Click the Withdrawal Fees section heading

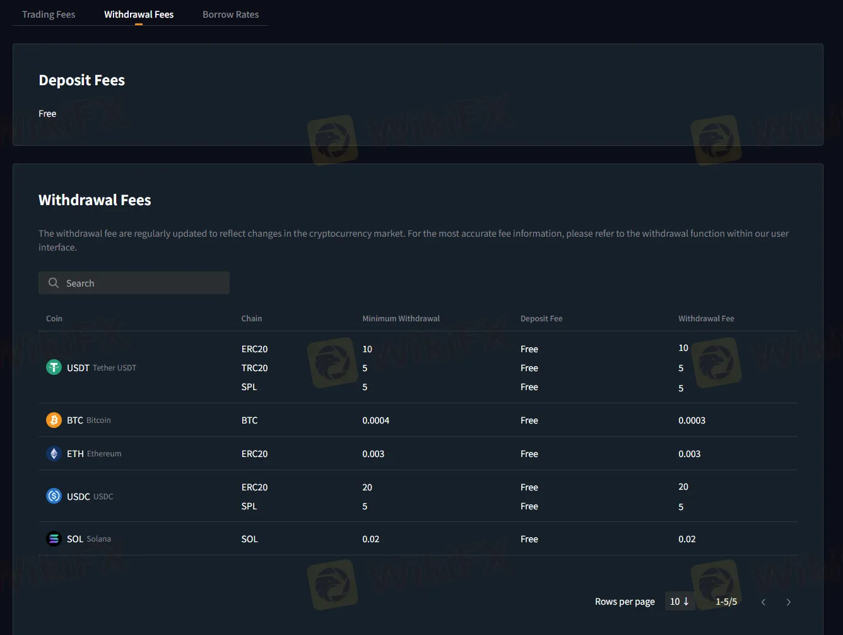[x=95, y=200]
